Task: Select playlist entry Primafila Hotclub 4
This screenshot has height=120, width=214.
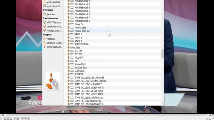Action: 112,8
